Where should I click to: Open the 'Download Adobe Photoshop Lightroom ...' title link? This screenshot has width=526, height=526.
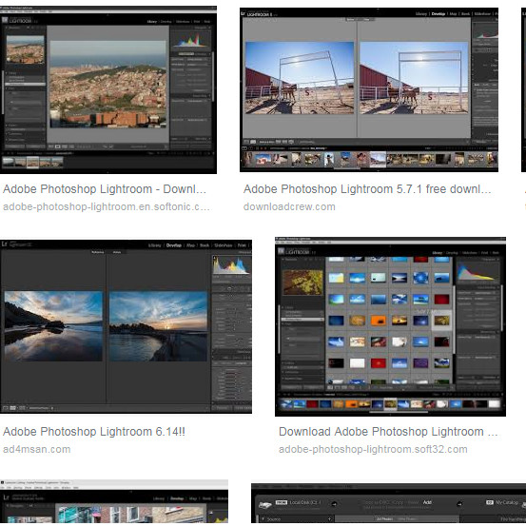[x=388, y=432]
